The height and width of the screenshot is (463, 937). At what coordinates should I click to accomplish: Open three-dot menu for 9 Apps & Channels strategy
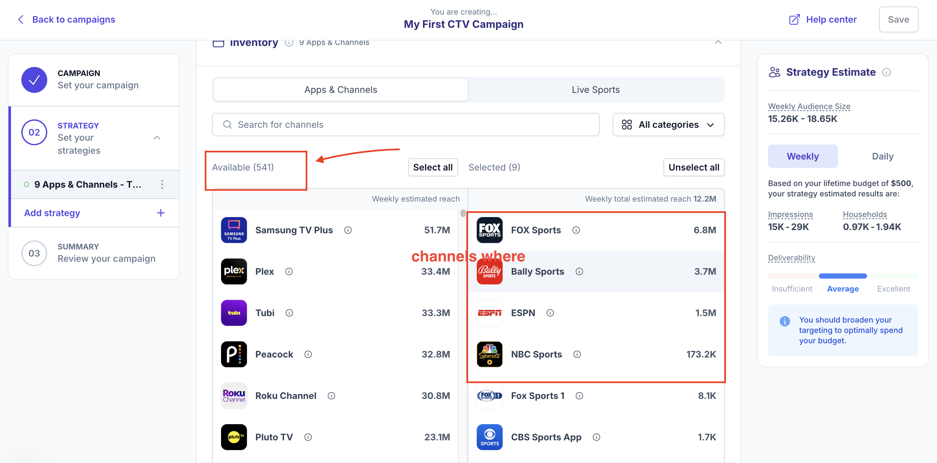click(162, 184)
